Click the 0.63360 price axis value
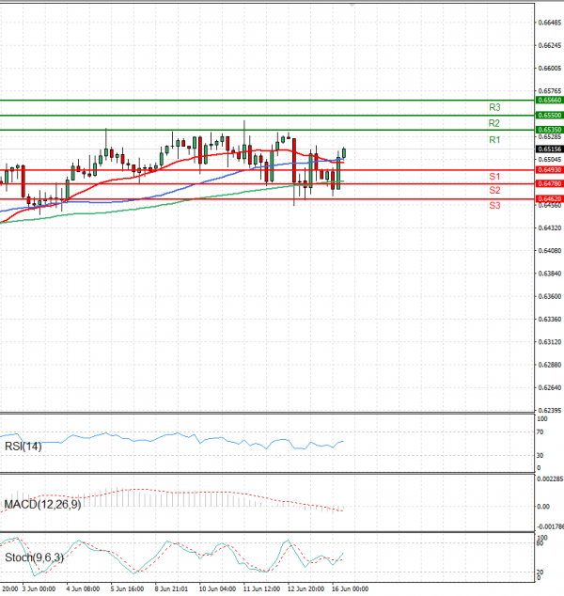The image size is (564, 596). [550, 320]
